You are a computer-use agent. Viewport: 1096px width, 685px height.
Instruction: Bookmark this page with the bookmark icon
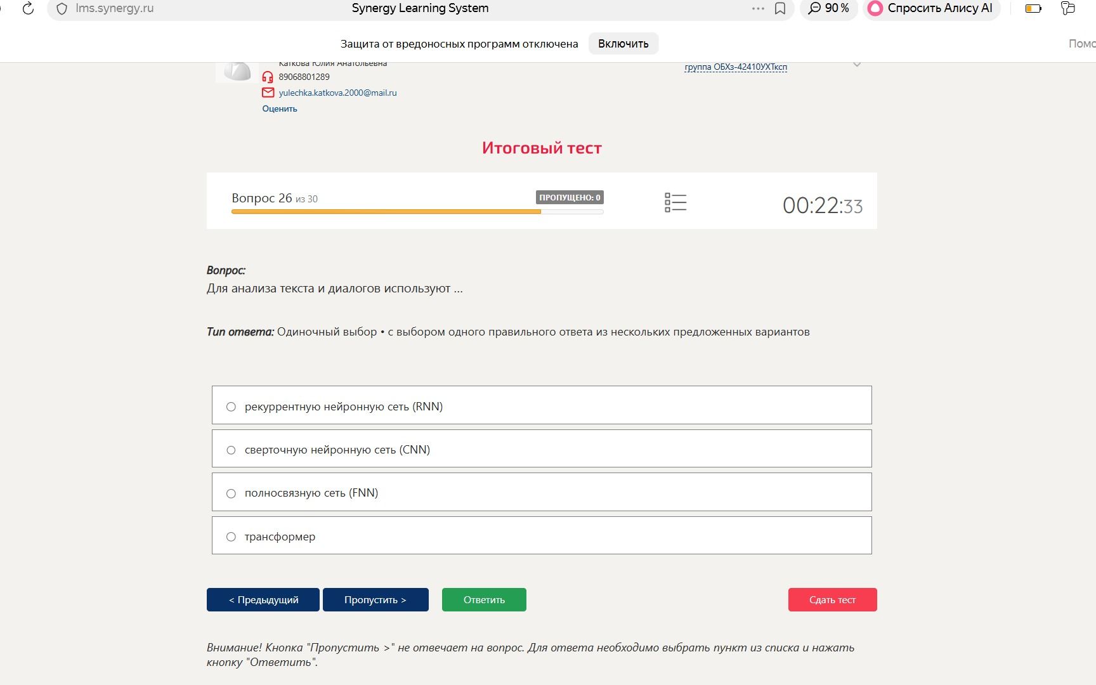point(780,8)
